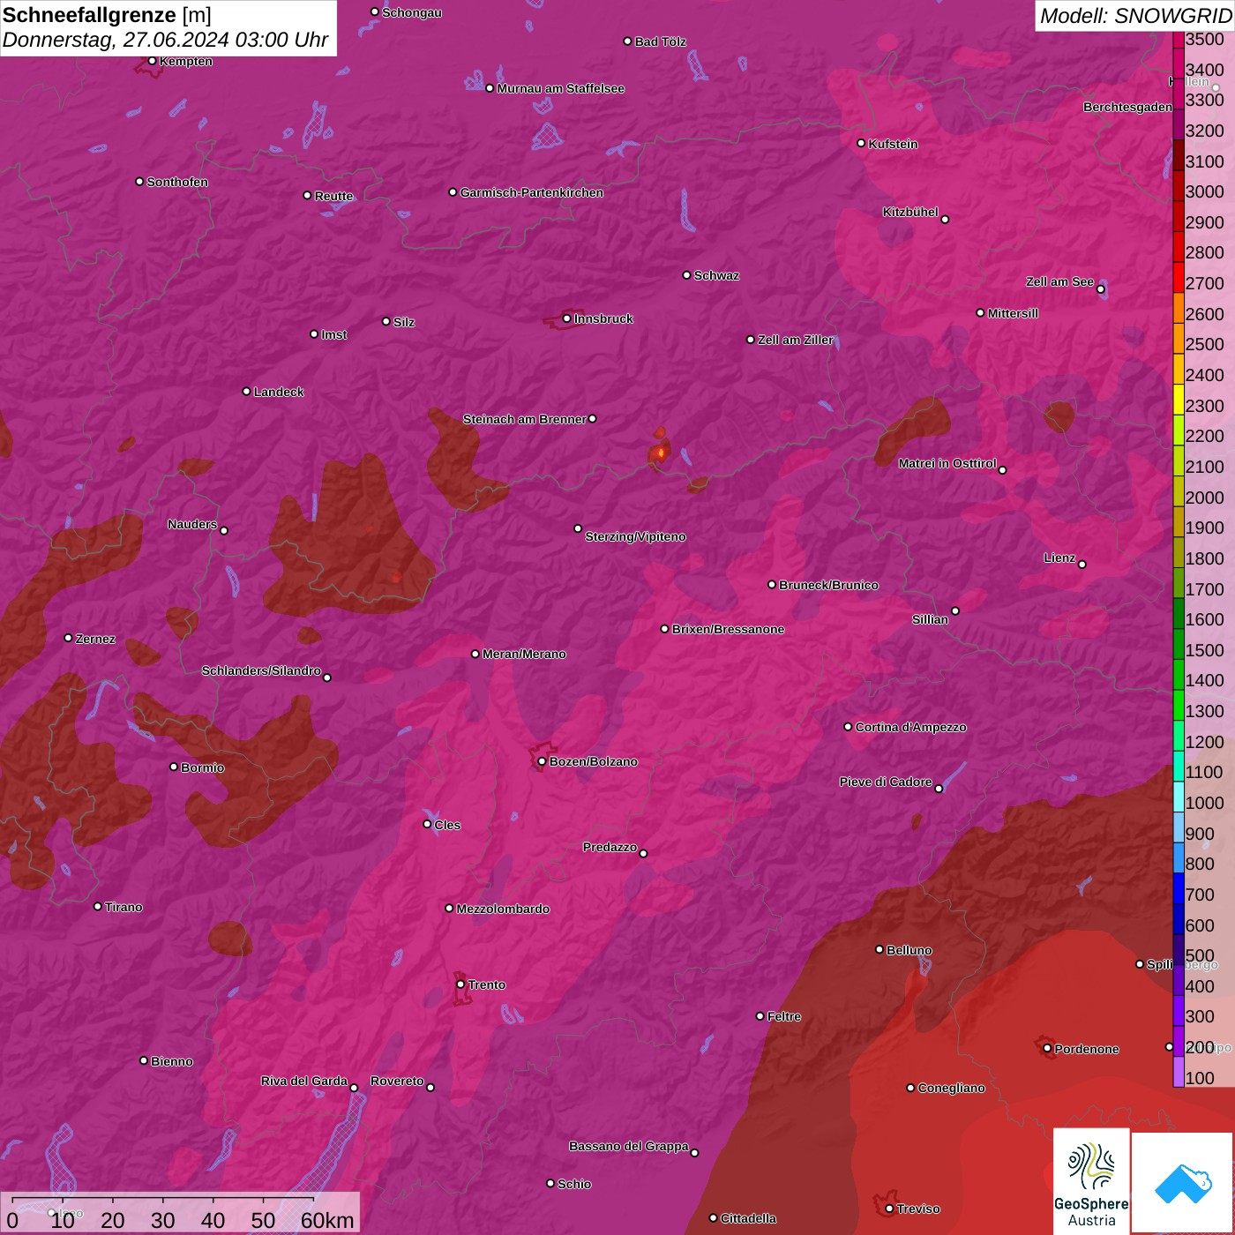
Task: Click the Bormio location dot
Action: [x=174, y=767]
